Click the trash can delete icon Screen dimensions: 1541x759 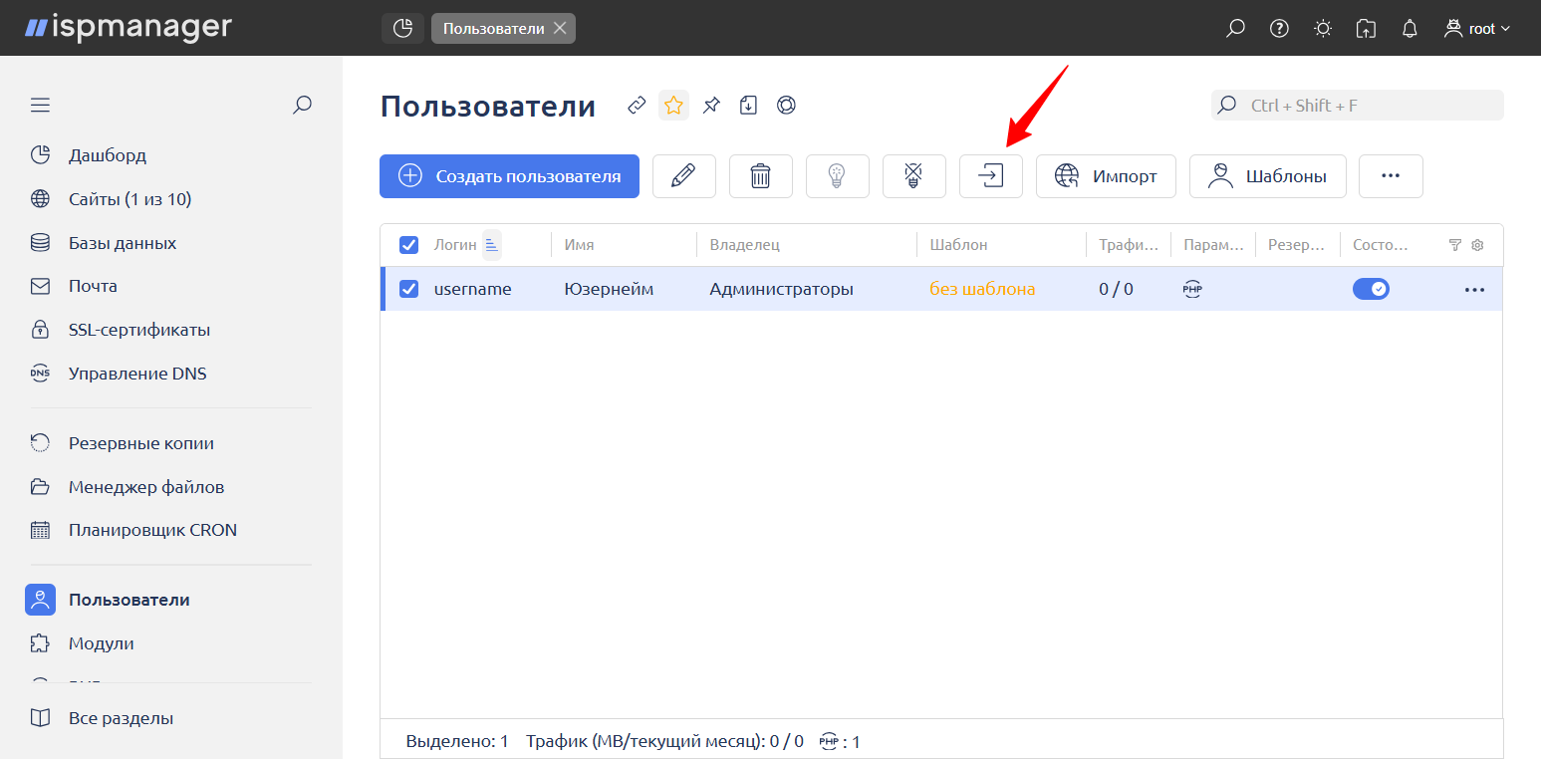tap(760, 176)
